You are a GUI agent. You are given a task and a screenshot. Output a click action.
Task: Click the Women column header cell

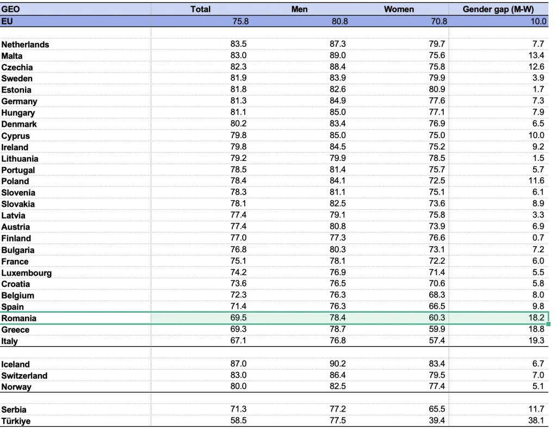pyautogui.click(x=399, y=9)
